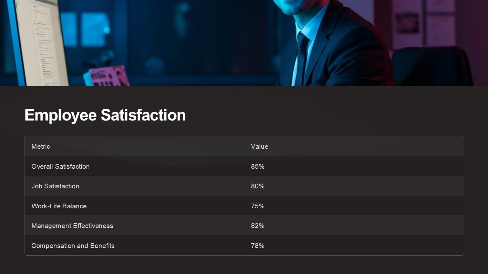Click the pink card on the desk

point(108,77)
